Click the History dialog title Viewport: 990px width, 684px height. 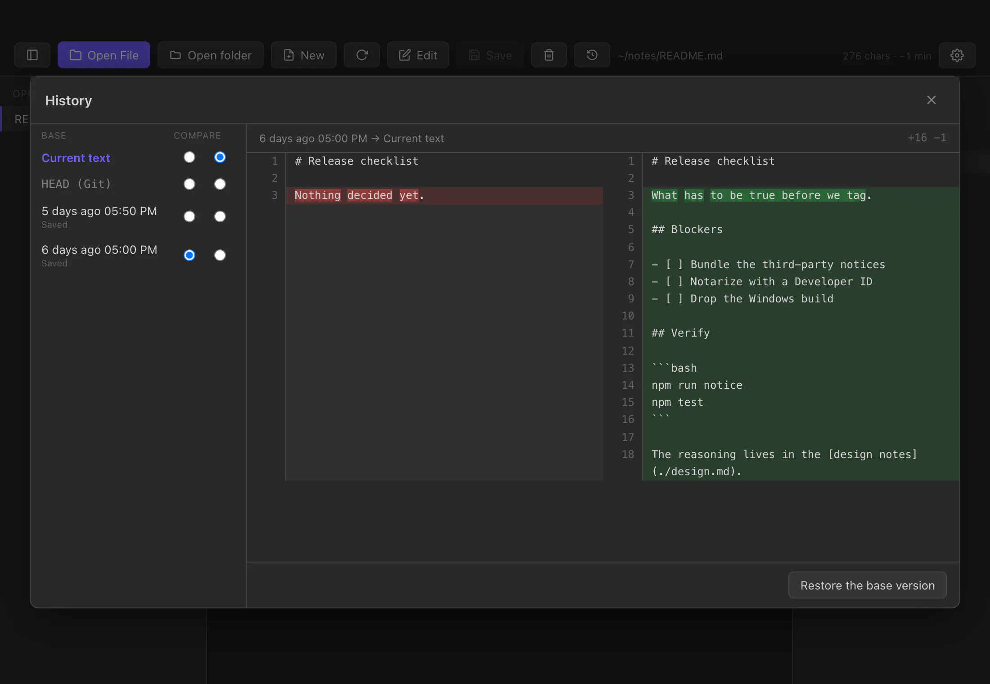[68, 100]
